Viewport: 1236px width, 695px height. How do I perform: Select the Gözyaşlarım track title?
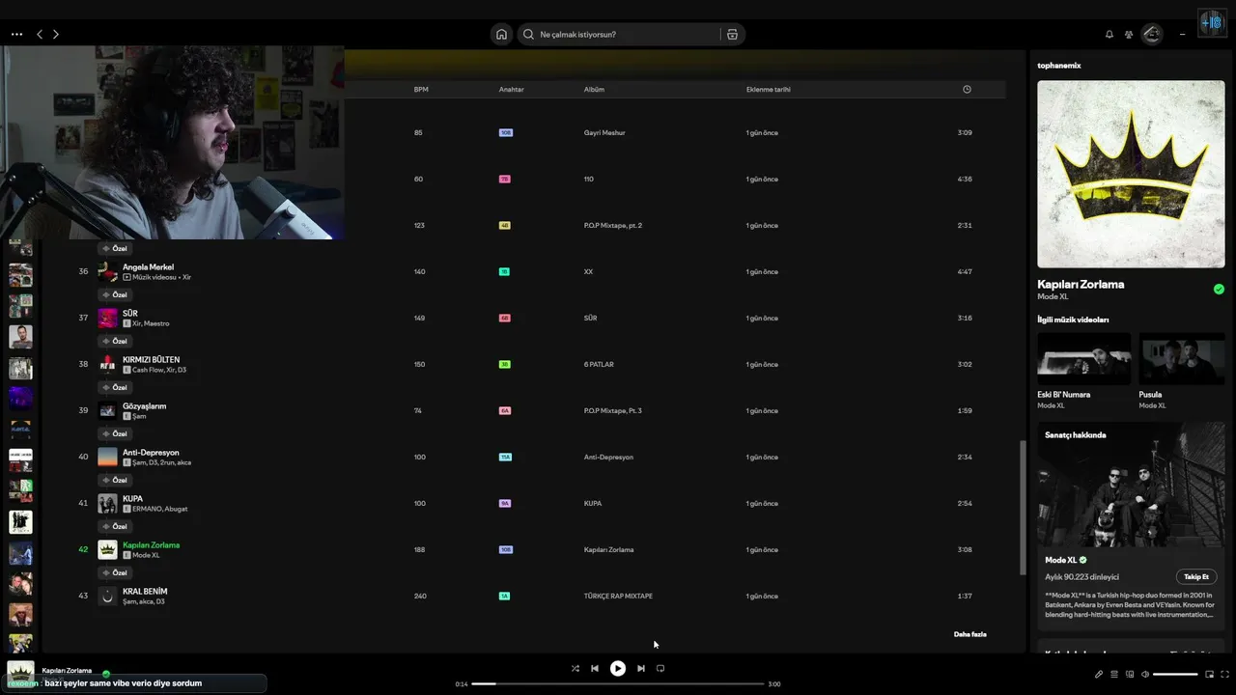[x=144, y=405]
